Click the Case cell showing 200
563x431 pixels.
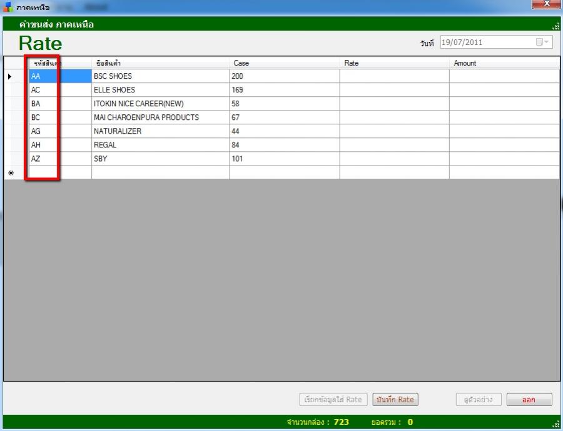point(285,76)
